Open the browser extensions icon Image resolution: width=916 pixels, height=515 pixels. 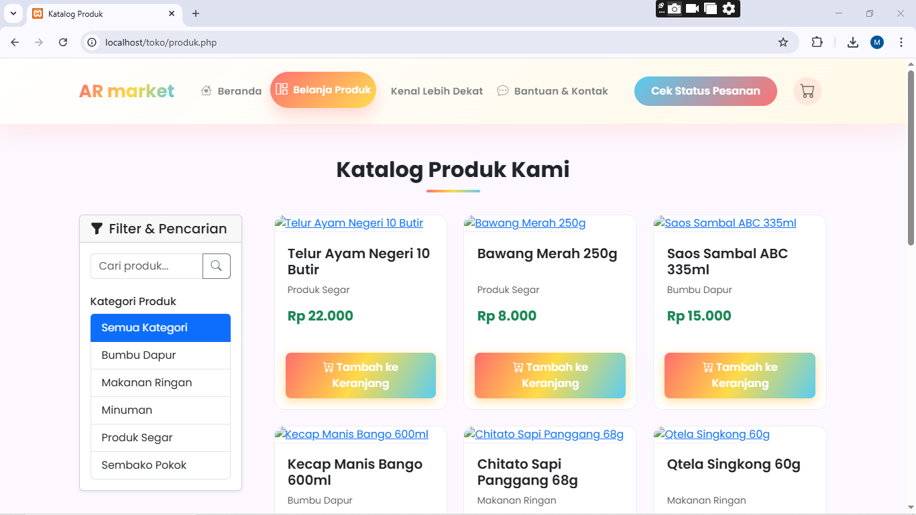817,42
